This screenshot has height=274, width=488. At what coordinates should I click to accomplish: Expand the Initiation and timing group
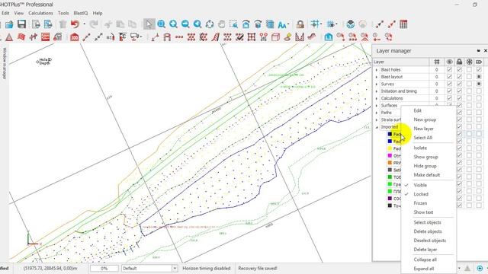click(x=377, y=91)
